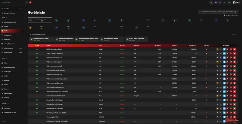This screenshot has height=124, width=242.
Task: Open the EM user account menu
Action: tap(237, 2)
